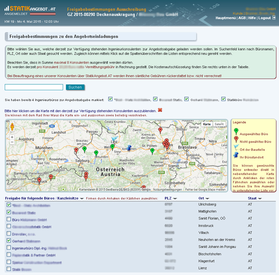
Task: Click the blue pushpin marker near Amstetten
Action: 129,147
